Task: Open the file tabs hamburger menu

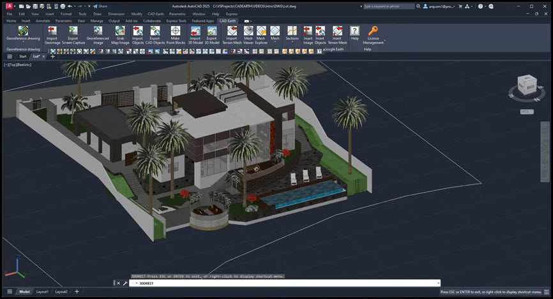Action: click(x=10, y=56)
